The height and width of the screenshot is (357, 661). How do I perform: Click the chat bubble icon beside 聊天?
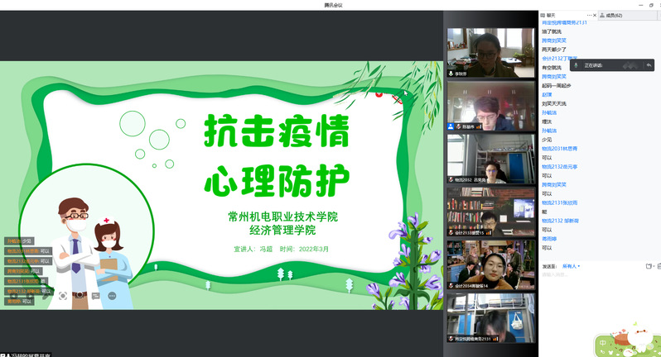543,15
